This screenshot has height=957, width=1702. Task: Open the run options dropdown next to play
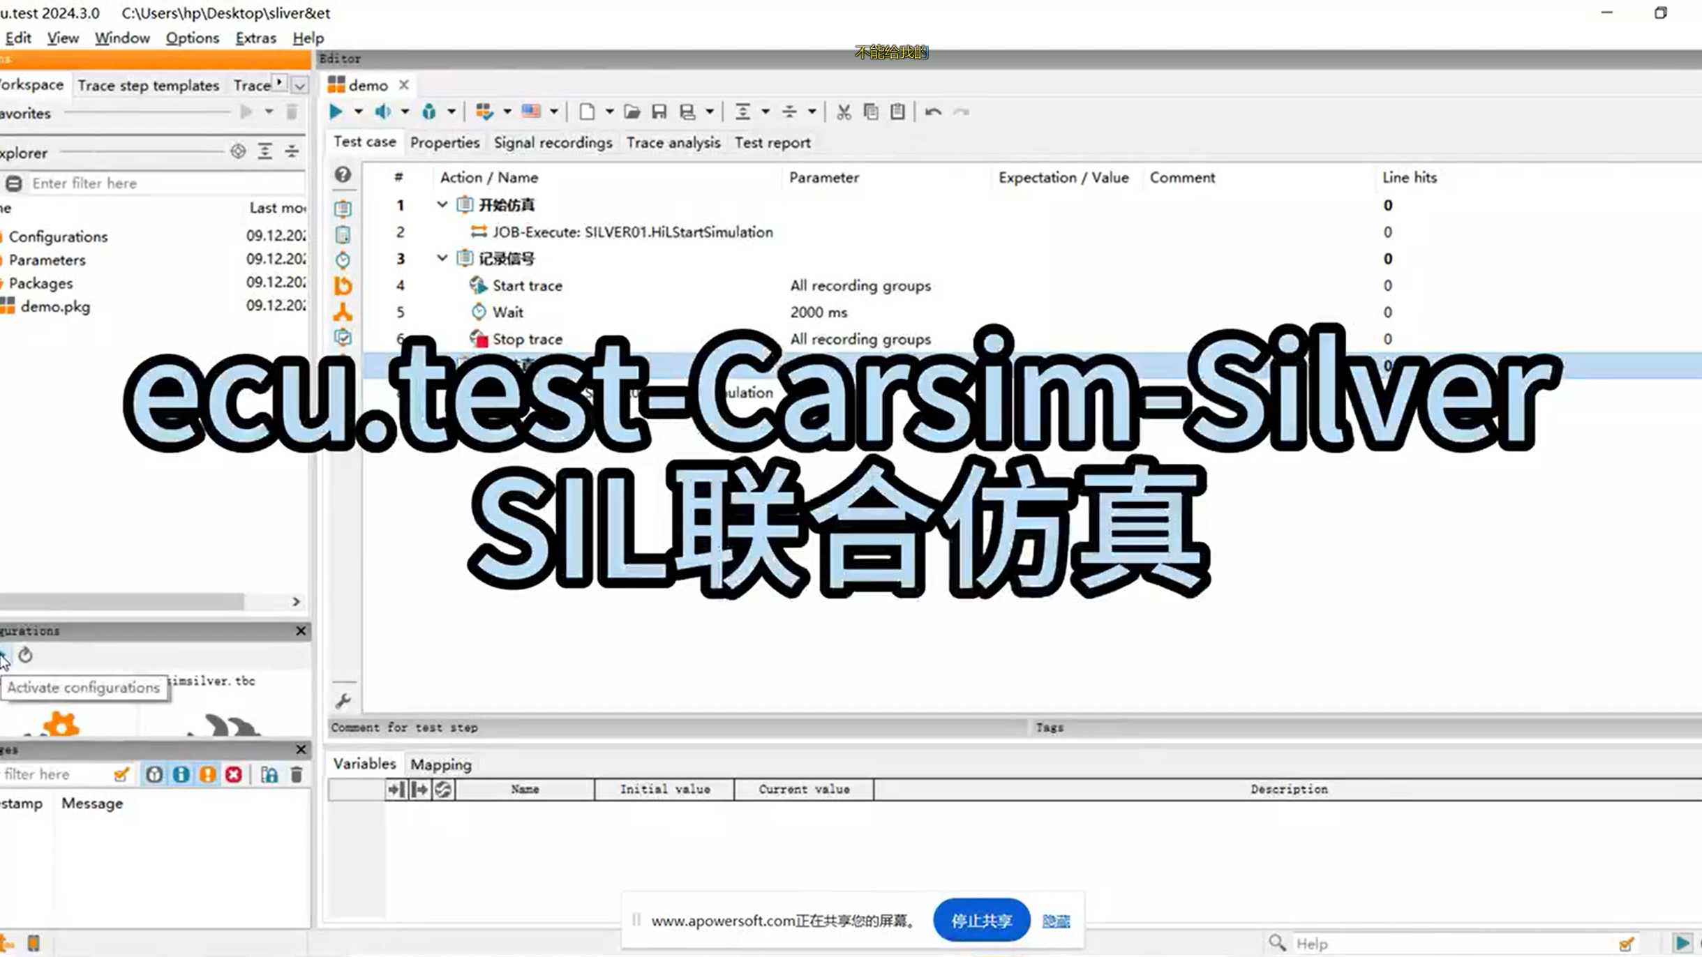click(x=358, y=112)
